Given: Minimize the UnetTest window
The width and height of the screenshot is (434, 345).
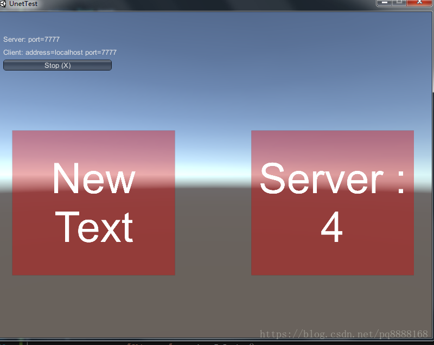Looking at the screenshot, I should (x=384, y=3).
